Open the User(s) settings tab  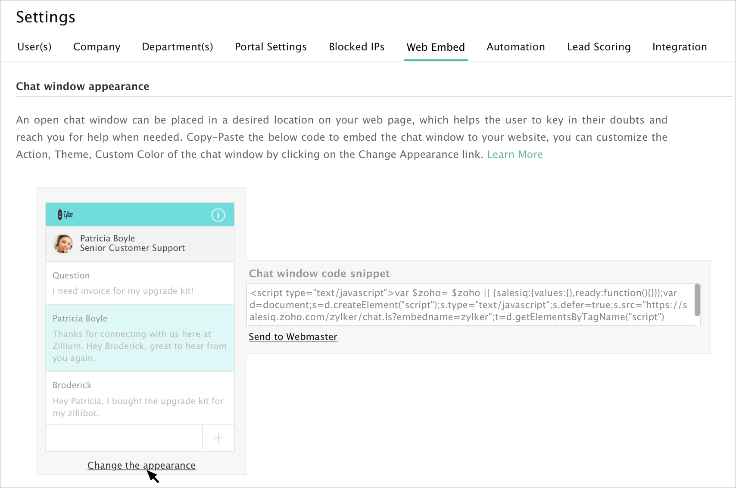coord(34,47)
